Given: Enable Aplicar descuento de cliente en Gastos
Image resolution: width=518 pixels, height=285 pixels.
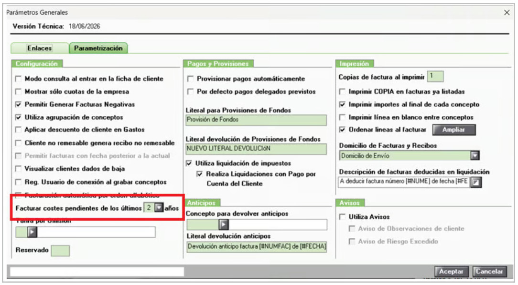Looking at the screenshot, I should tap(19, 130).
